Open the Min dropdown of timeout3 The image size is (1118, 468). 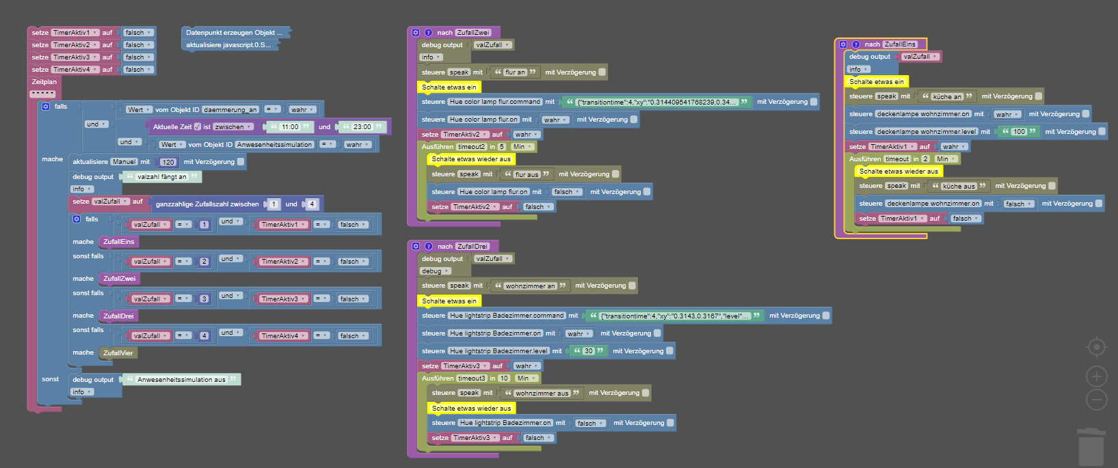click(527, 378)
